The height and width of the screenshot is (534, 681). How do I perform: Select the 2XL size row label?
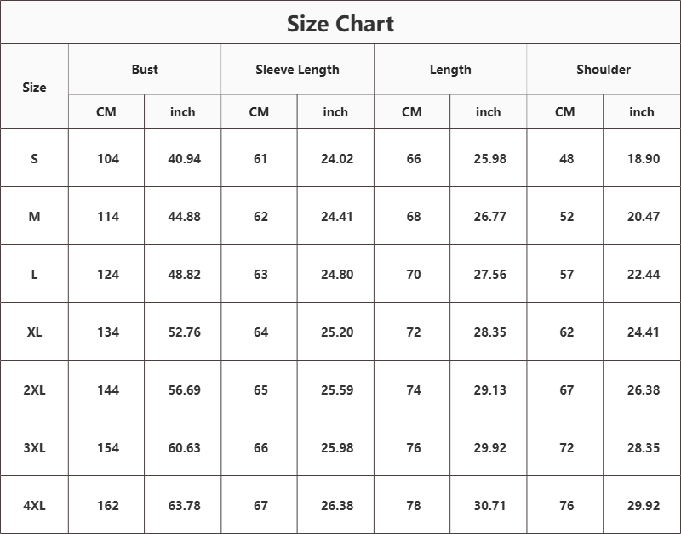tap(34, 389)
